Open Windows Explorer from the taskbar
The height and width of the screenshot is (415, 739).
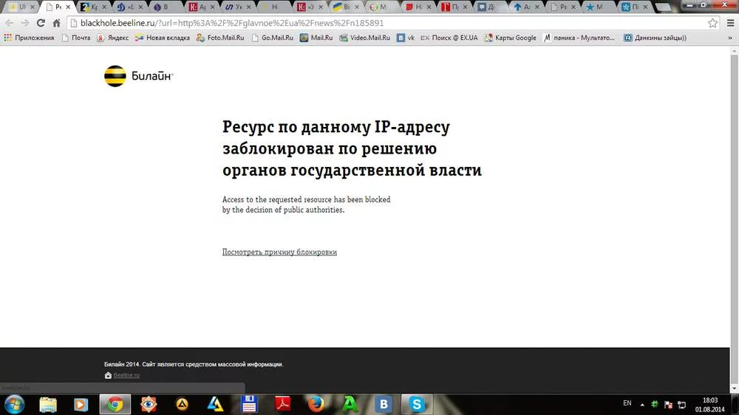[48, 405]
